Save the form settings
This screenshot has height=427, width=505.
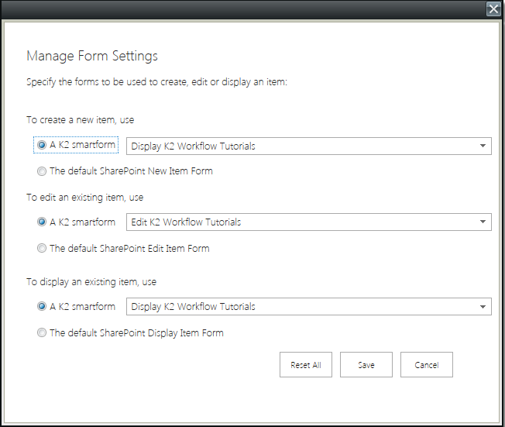point(366,365)
